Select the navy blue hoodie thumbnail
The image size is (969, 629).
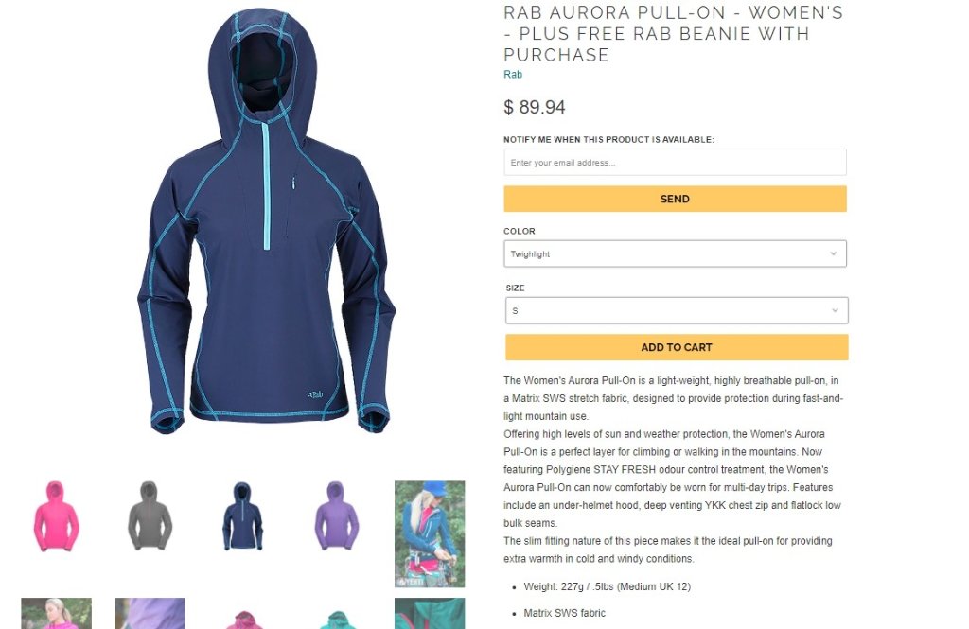pos(243,515)
